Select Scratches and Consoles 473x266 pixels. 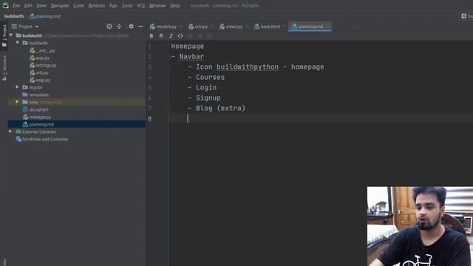coord(42,139)
